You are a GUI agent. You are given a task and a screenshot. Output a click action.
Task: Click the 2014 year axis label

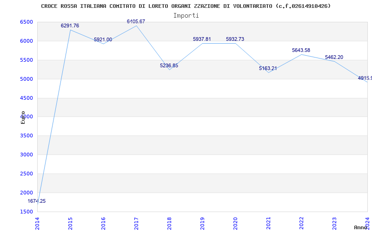tap(37, 223)
